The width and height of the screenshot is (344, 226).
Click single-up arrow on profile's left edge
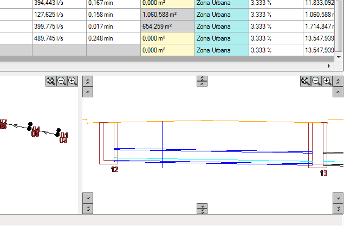pos(88,92)
